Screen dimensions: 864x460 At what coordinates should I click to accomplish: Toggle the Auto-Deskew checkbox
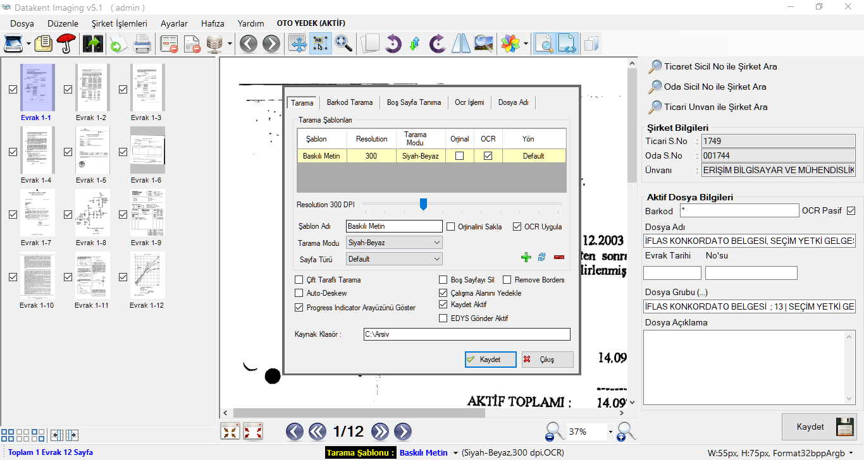point(299,293)
